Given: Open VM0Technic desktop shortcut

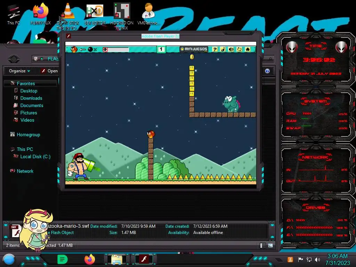Looking at the screenshot, I should point(149,14).
